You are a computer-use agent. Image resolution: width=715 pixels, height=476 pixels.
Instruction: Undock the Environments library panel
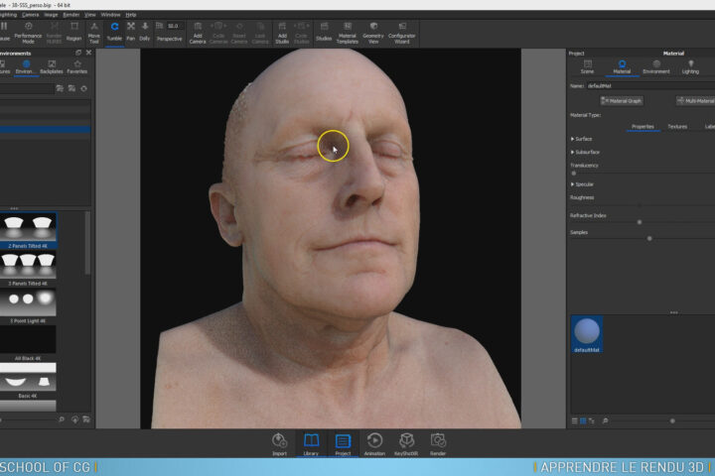[x=78, y=53]
